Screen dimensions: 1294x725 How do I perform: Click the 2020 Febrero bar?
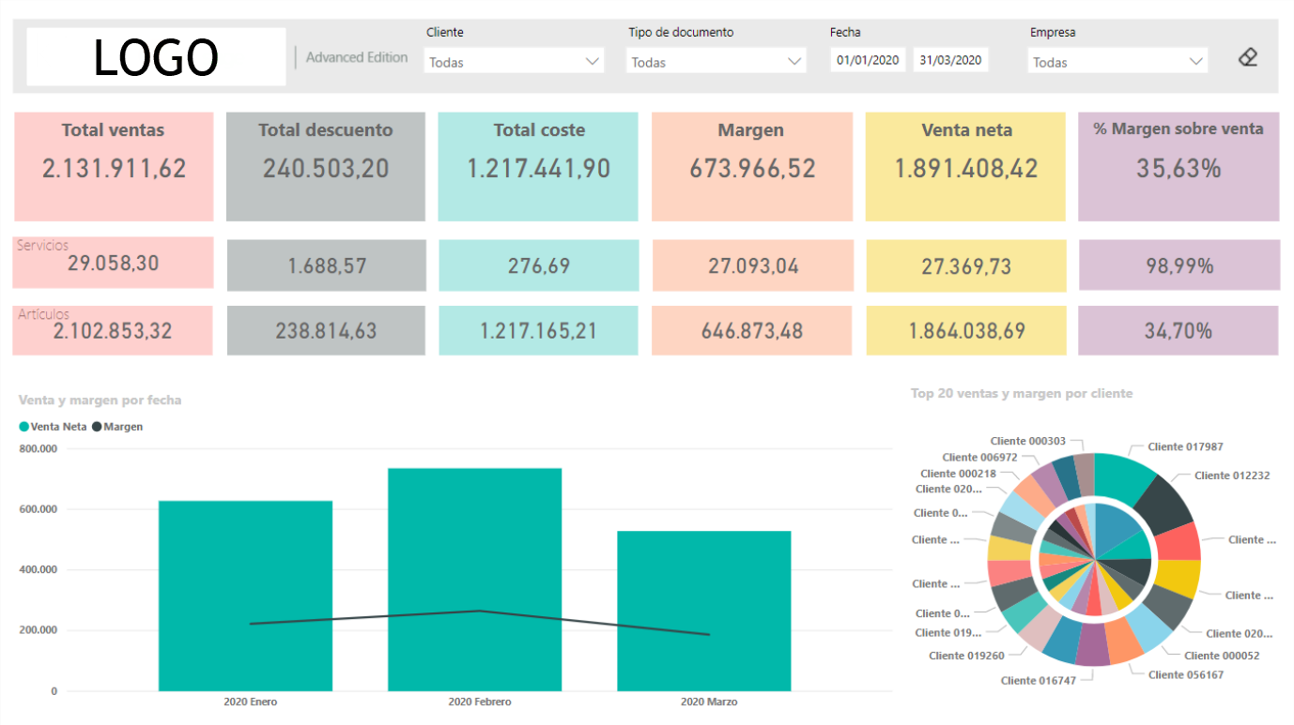(x=474, y=579)
